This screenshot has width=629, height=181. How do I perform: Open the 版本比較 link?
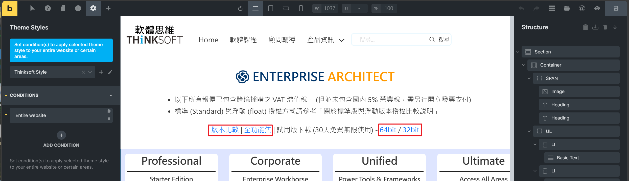225,130
